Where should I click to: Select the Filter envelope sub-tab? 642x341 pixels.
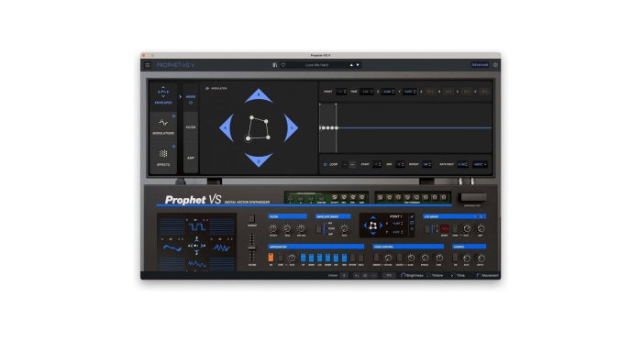pyautogui.click(x=191, y=127)
